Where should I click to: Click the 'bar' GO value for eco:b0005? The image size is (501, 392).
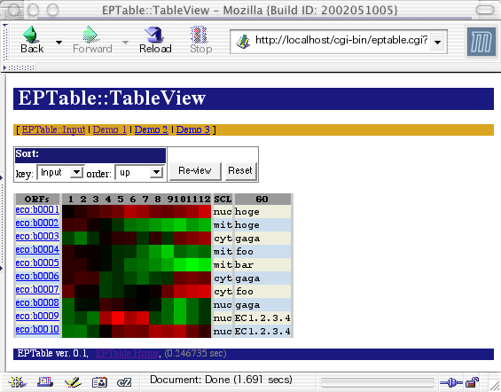click(x=245, y=265)
